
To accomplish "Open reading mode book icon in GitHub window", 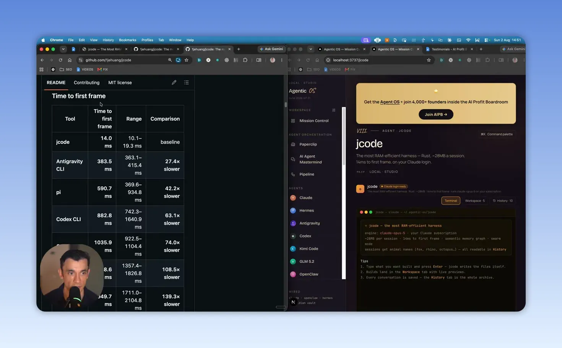I will (259, 60).
